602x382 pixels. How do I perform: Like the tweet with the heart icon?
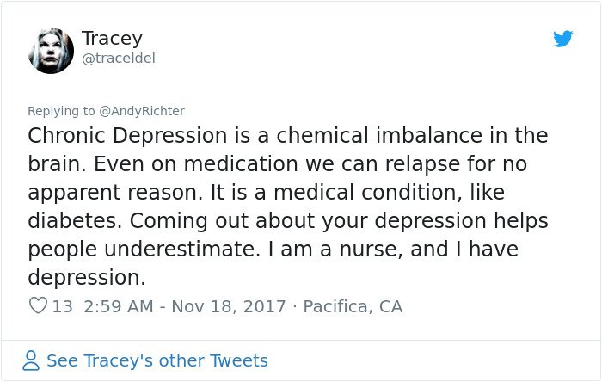tap(38, 305)
